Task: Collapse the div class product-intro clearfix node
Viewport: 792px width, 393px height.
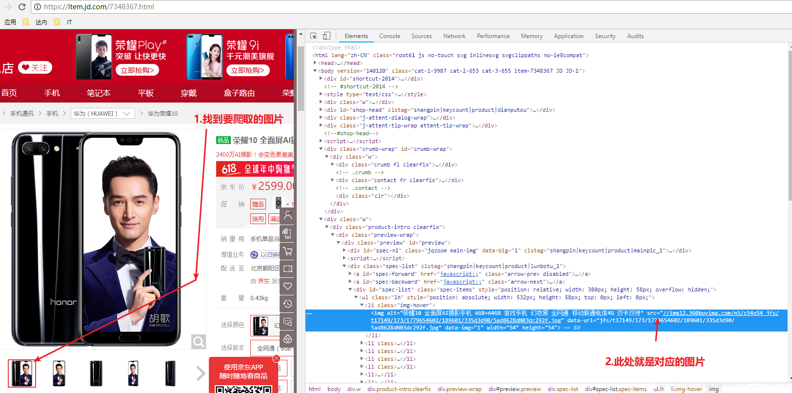Action: [326, 227]
